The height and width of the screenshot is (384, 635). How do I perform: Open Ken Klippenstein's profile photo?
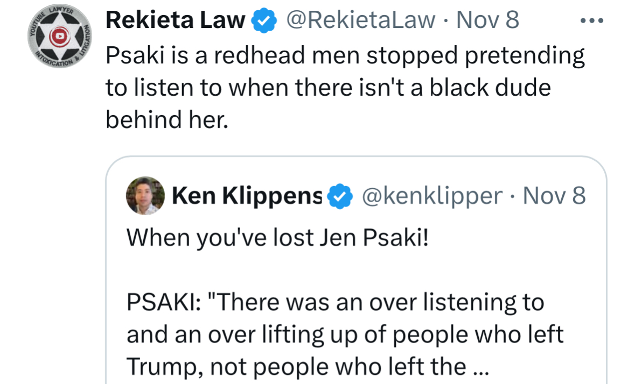(x=145, y=196)
